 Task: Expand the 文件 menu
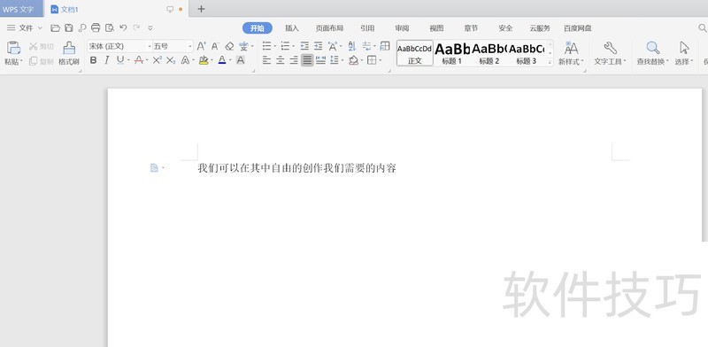25,28
